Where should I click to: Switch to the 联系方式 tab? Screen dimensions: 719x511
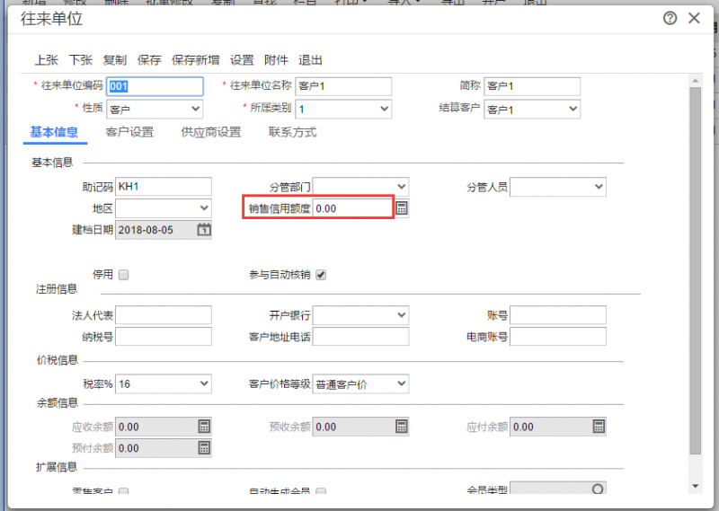point(293,132)
